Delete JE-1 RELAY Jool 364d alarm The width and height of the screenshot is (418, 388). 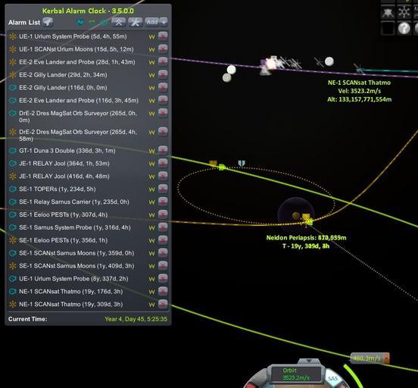click(163, 163)
